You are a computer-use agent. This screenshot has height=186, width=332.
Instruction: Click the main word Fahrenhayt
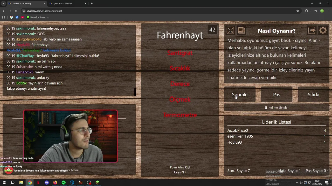point(180,35)
